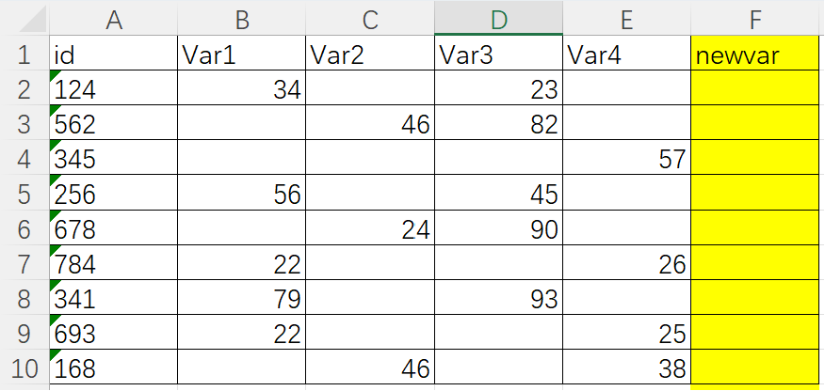
Task: Click the cell containing id 562
Action: (113, 124)
